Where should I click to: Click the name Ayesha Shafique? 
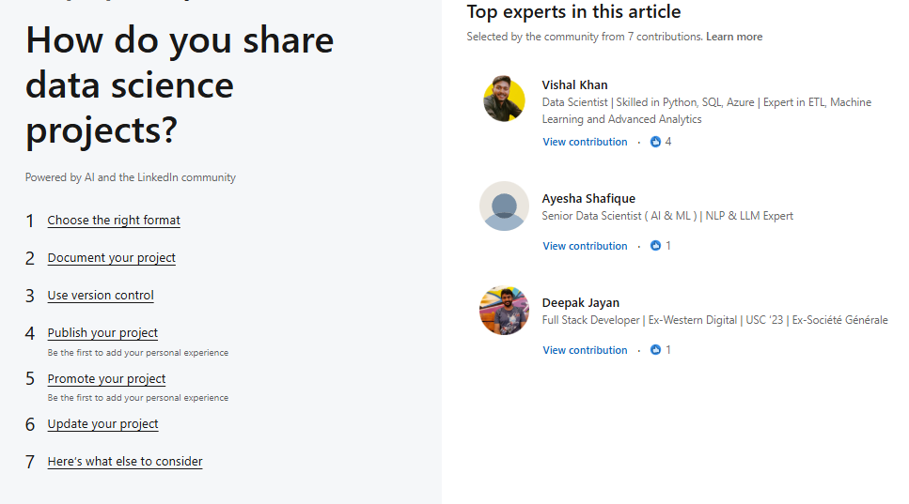click(588, 198)
